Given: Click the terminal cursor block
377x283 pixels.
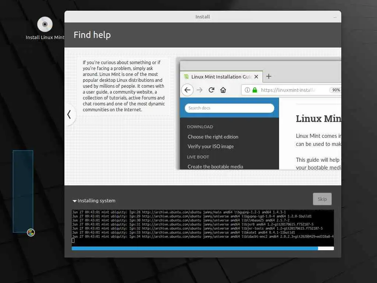Looking at the screenshot, I should (73, 240).
